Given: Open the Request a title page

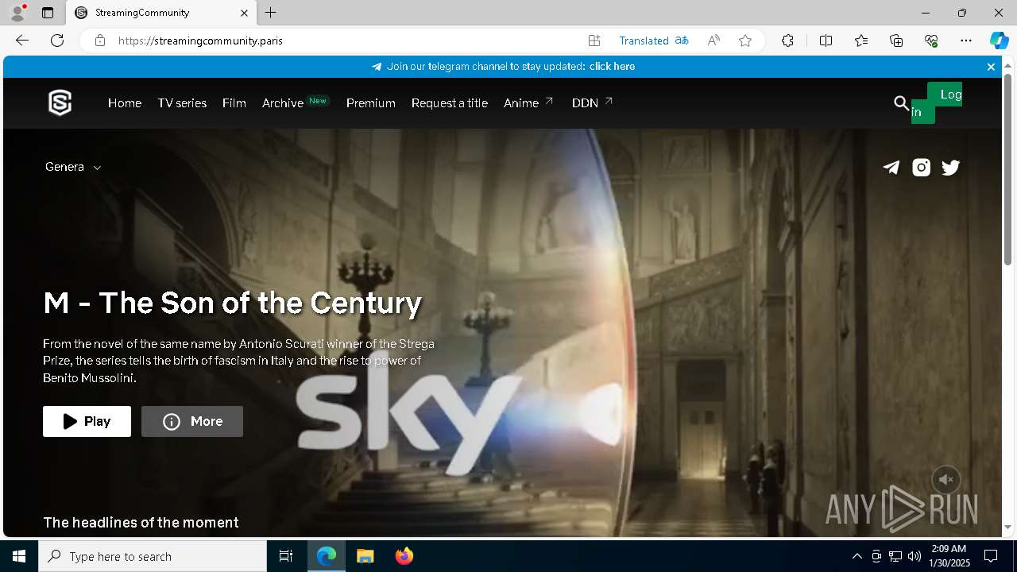Looking at the screenshot, I should [x=450, y=103].
